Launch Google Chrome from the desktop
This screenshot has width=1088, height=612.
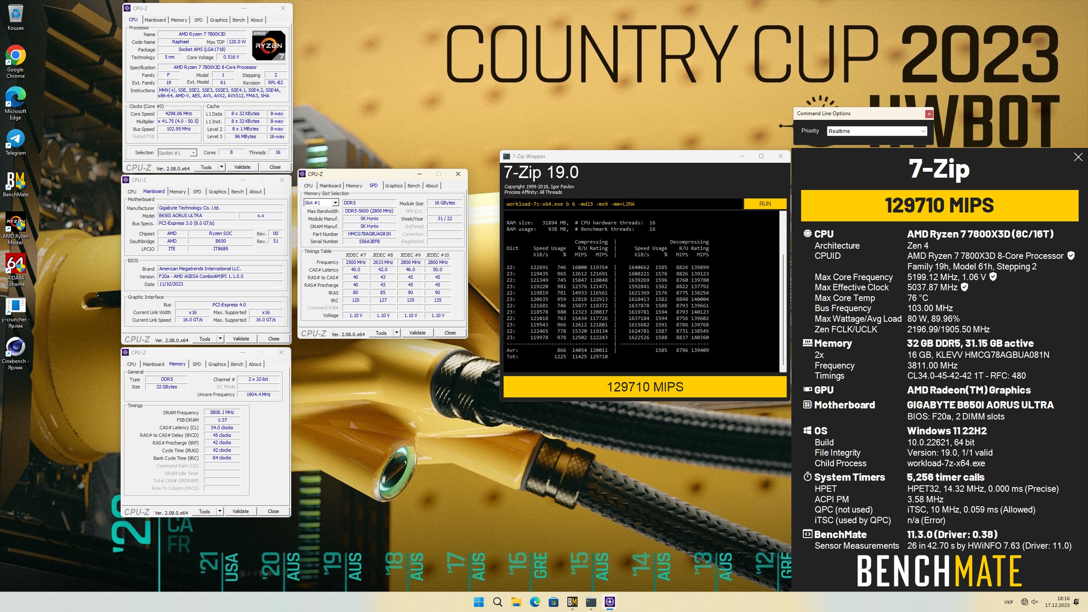(x=16, y=62)
